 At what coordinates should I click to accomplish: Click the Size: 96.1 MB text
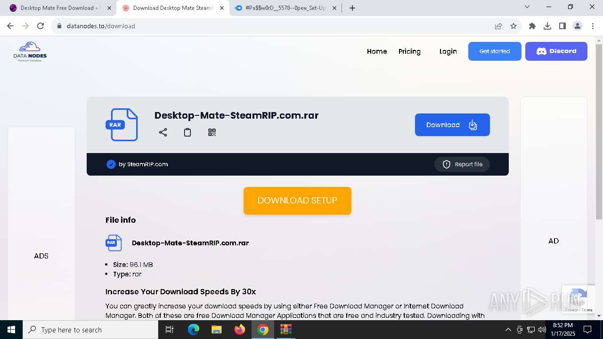133,265
